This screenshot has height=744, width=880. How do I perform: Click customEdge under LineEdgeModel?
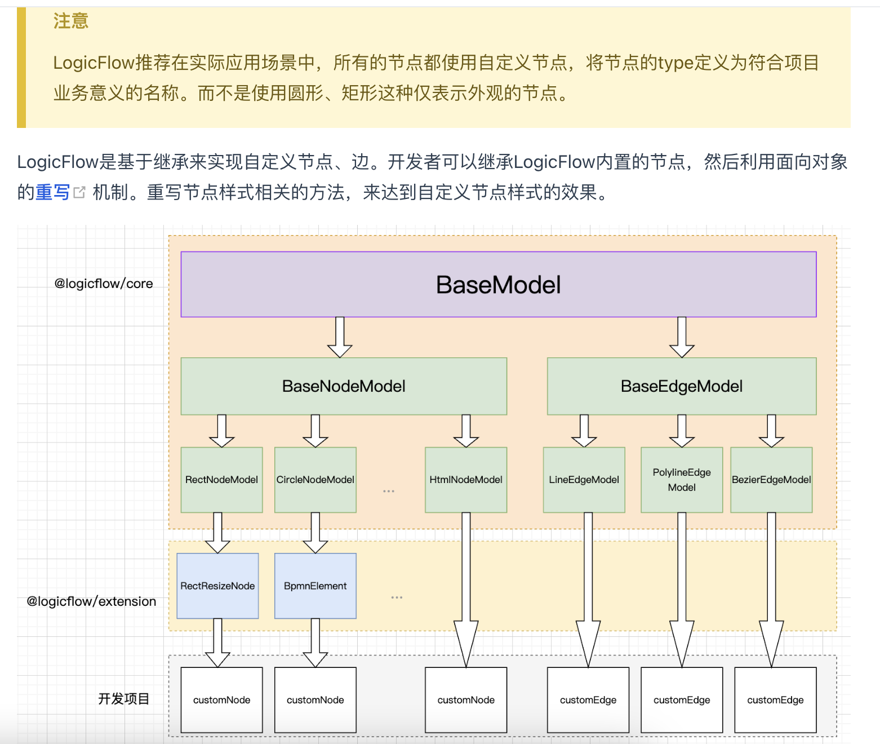588,700
